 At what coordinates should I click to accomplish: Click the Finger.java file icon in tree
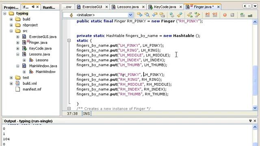(x=24, y=42)
